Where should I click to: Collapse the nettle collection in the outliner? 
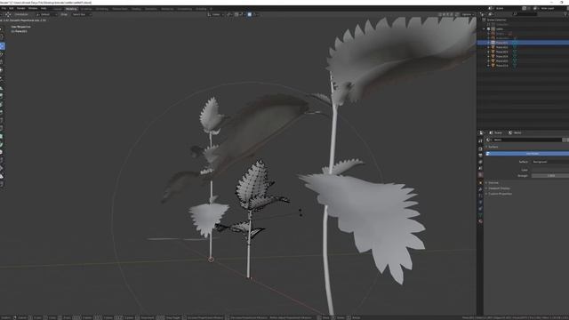click(x=484, y=28)
